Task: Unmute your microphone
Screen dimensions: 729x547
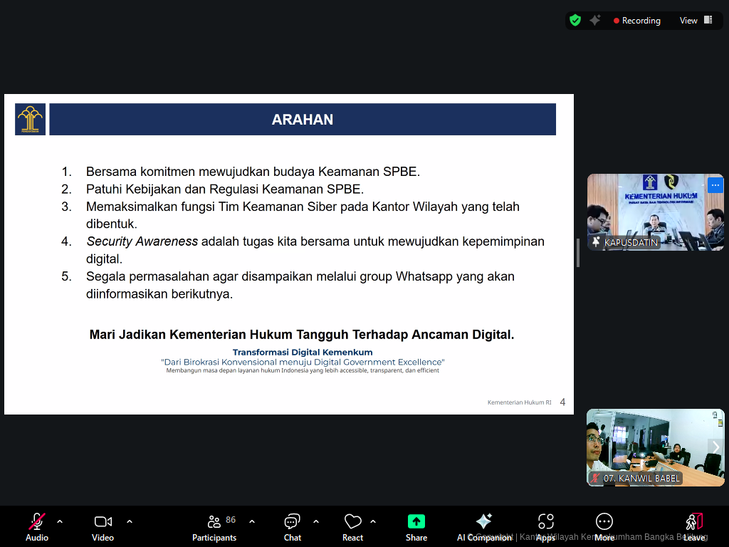Action: [36, 526]
